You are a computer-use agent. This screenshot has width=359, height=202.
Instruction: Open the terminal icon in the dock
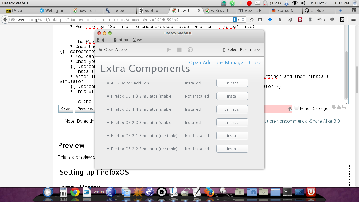click(287, 192)
